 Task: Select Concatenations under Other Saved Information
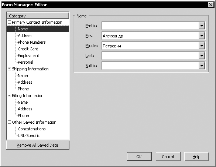[x=32, y=129]
